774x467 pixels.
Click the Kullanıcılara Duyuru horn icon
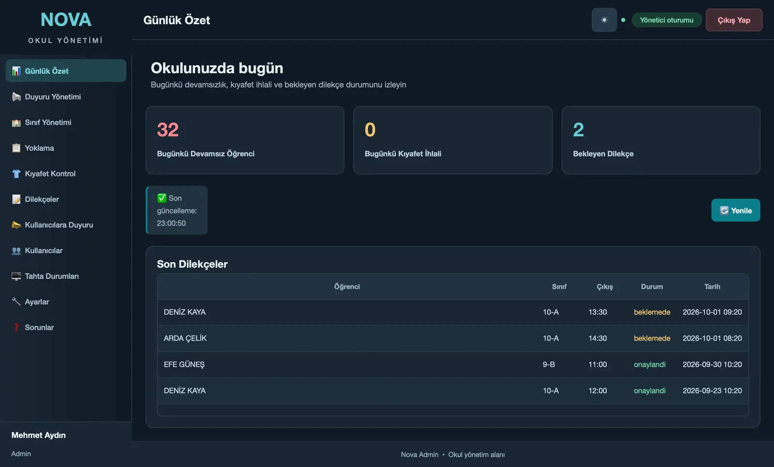tap(16, 225)
